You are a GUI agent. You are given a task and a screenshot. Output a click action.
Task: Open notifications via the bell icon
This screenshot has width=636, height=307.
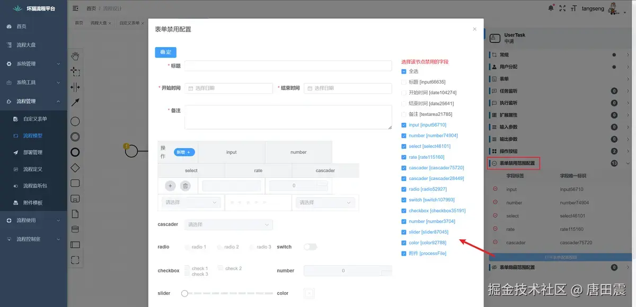point(551,8)
